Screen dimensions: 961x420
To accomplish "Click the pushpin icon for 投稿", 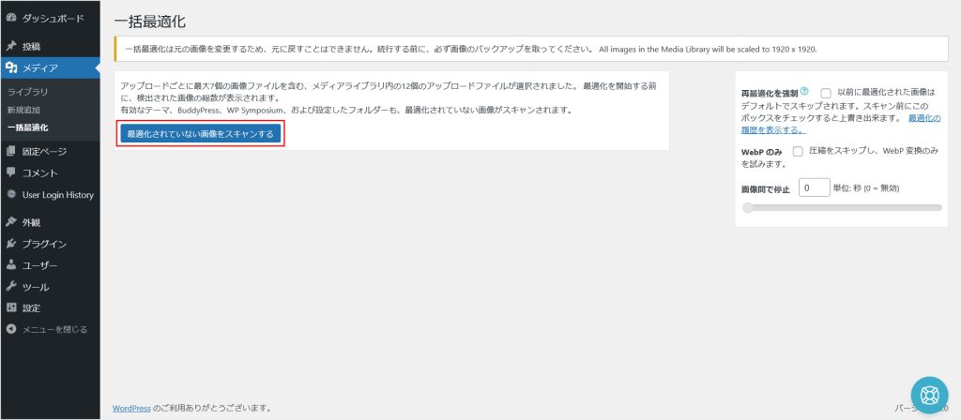I will point(10,46).
